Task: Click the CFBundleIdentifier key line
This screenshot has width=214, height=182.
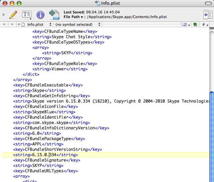Action: (x=48, y=117)
